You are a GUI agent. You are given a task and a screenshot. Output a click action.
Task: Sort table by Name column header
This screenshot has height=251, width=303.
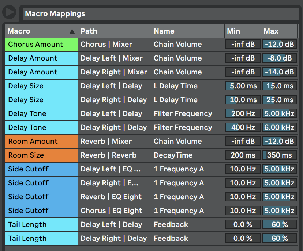pyautogui.click(x=188, y=31)
